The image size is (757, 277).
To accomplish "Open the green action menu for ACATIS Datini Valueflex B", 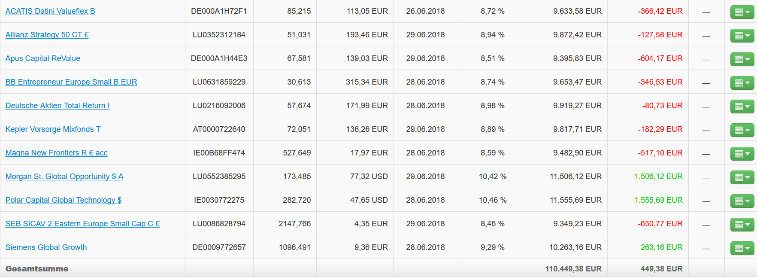I will (x=742, y=12).
